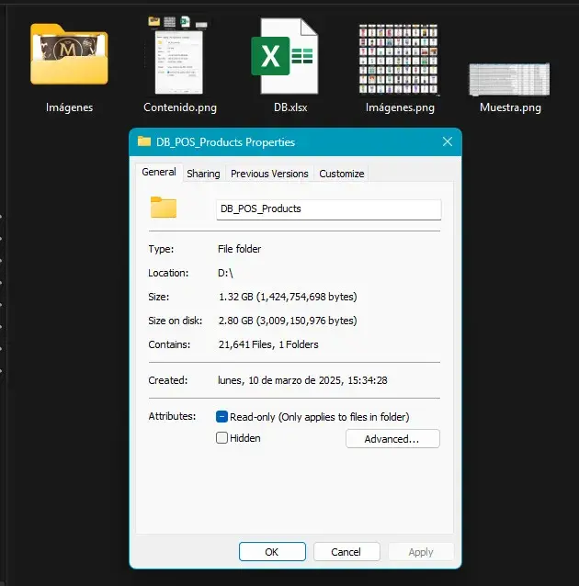
Task: Enable the Hidden attribute checkbox
Action: 221,438
